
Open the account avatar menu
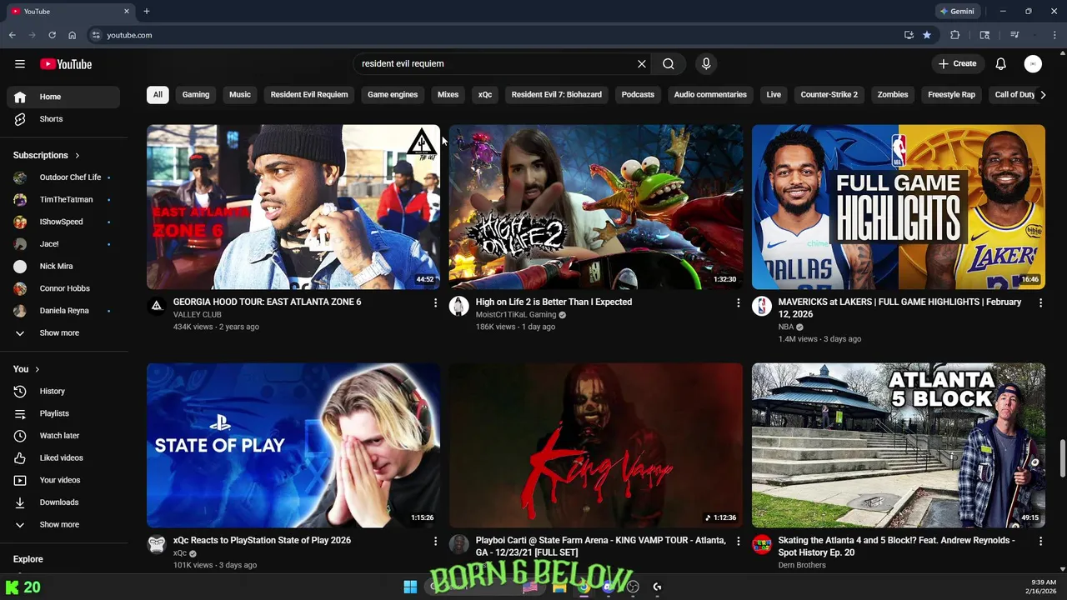click(x=1033, y=64)
